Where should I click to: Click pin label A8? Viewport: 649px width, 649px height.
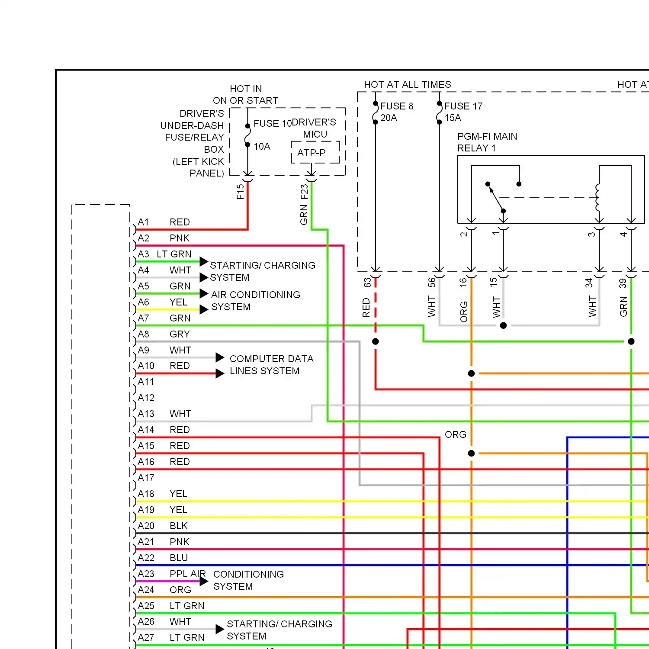pos(143,334)
